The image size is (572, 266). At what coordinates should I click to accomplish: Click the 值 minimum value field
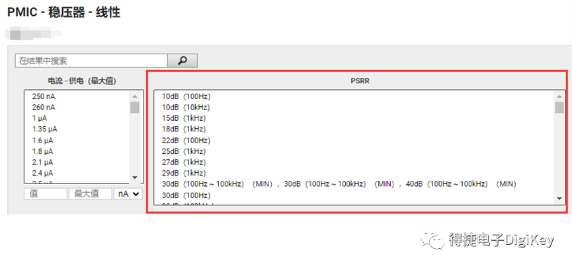click(x=46, y=194)
